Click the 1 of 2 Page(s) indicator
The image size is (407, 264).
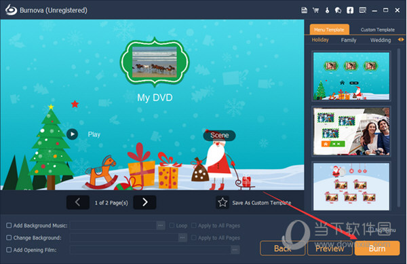point(111,203)
